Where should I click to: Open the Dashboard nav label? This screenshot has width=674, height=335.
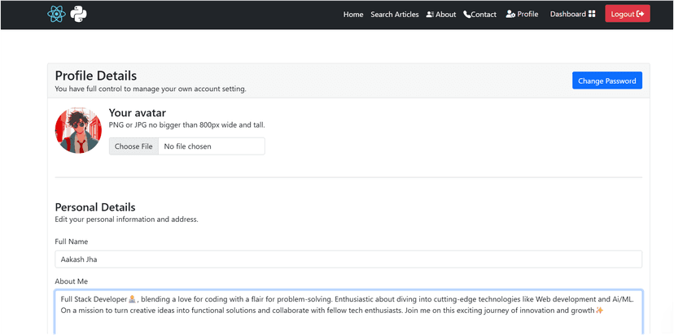pos(567,14)
